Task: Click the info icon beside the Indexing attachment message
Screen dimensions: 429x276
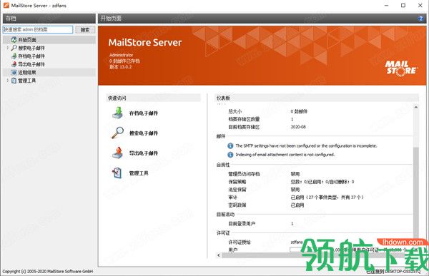Action: pos(230,155)
